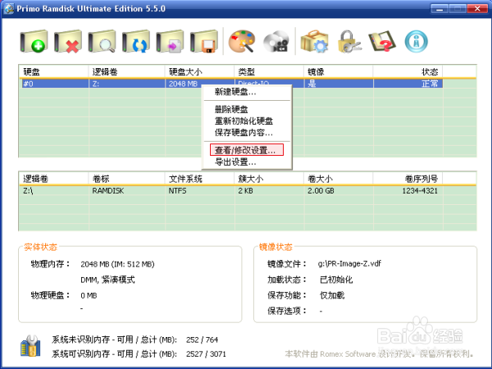Select disk row #0
The height and width of the screenshot is (369, 492).
[x=232, y=84]
